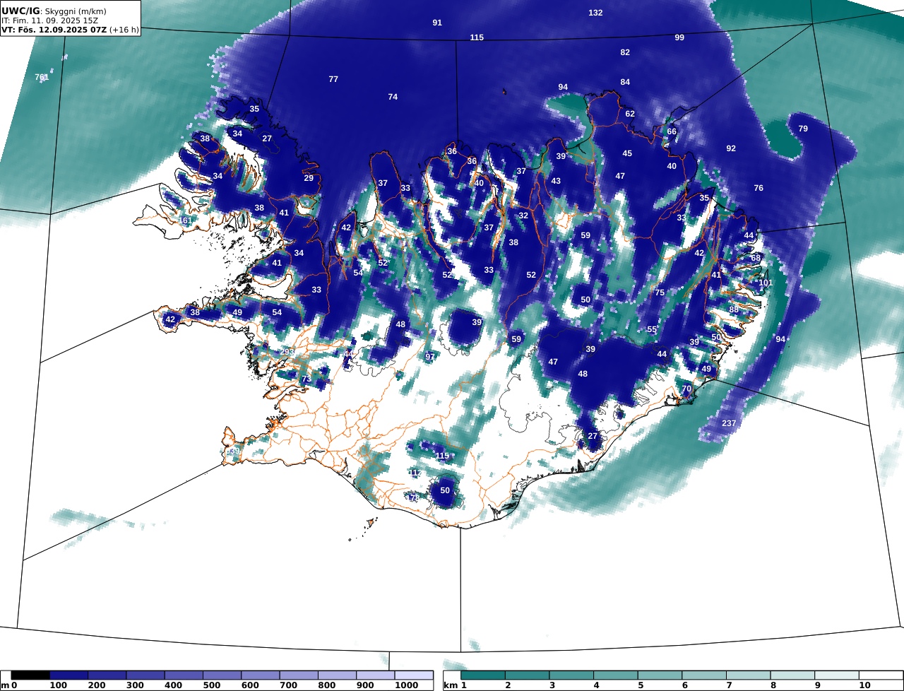Image resolution: width=904 pixels, height=691 pixels.
Task: Click the visibility value 161 in Westfjords
Action: click(x=185, y=220)
